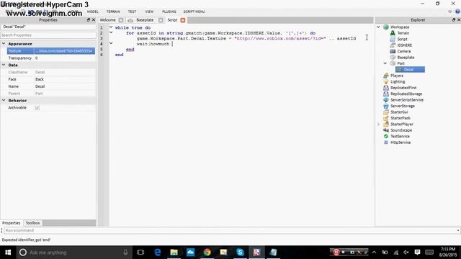Open the PLUGINS ribbon tab

pos(169,12)
